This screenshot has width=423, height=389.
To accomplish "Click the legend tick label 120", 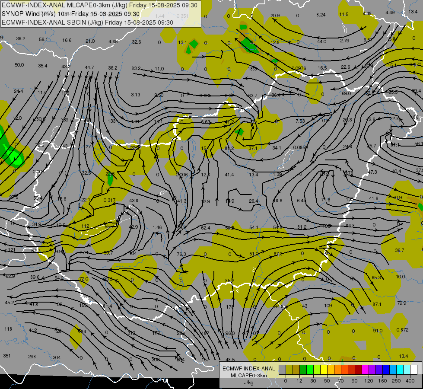I will tap(369, 381).
